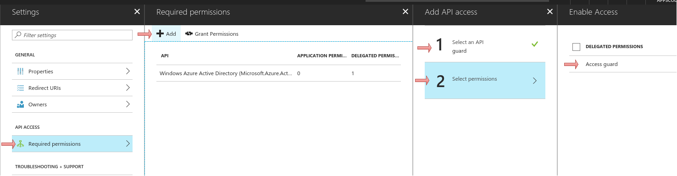The height and width of the screenshot is (176, 677).
Task: Click the Application Permissions column header
Action: tap(322, 56)
